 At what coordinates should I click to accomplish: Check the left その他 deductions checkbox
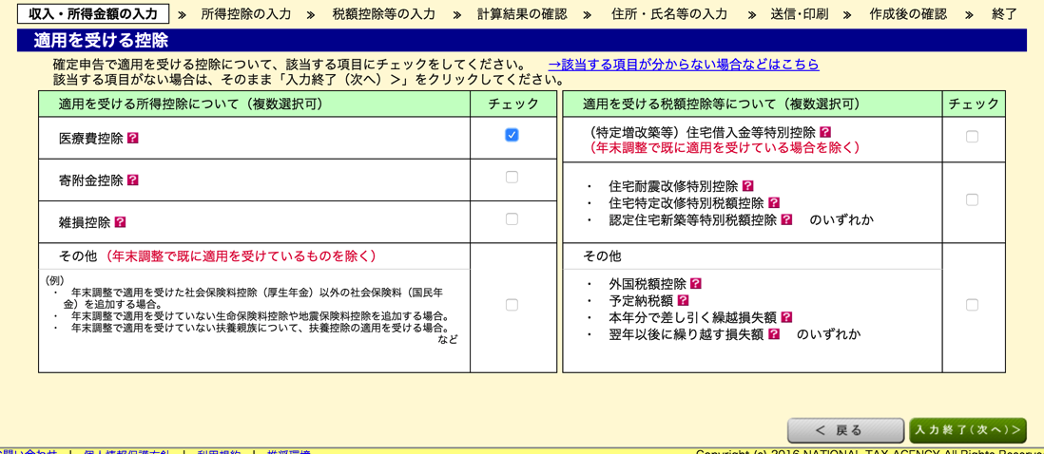pos(512,305)
